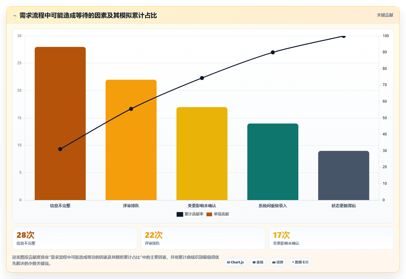Click the Chart.js tag
Viewport: 406px width, 279px height.
[235, 262]
